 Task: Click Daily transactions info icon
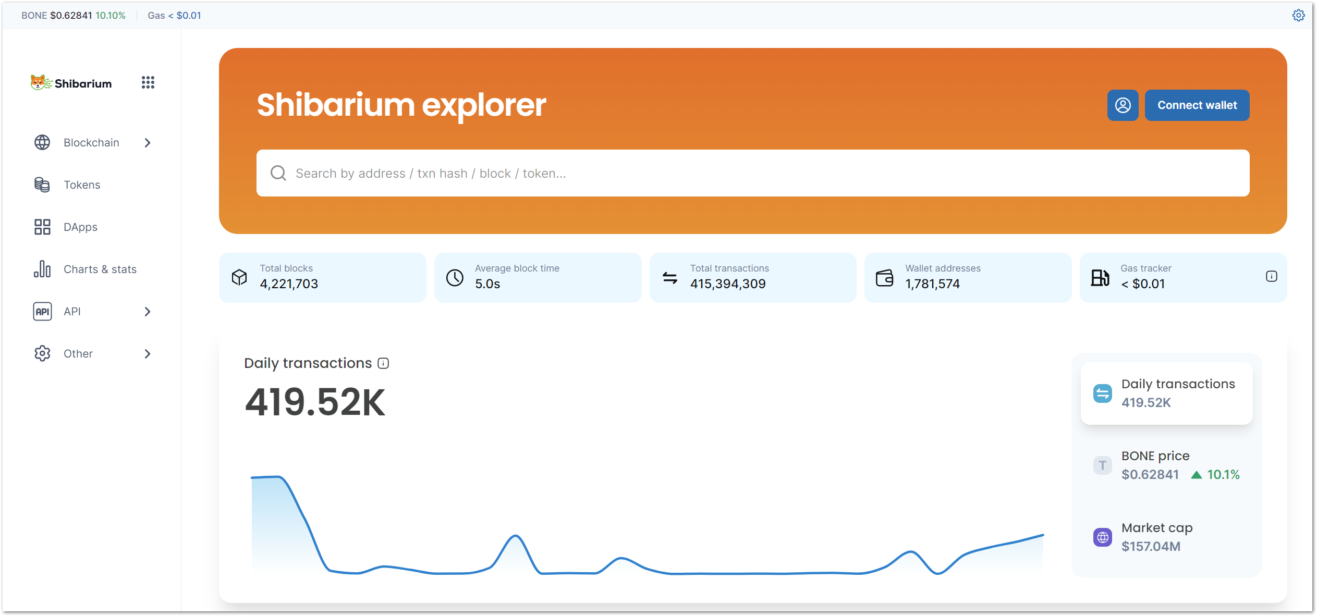point(383,363)
